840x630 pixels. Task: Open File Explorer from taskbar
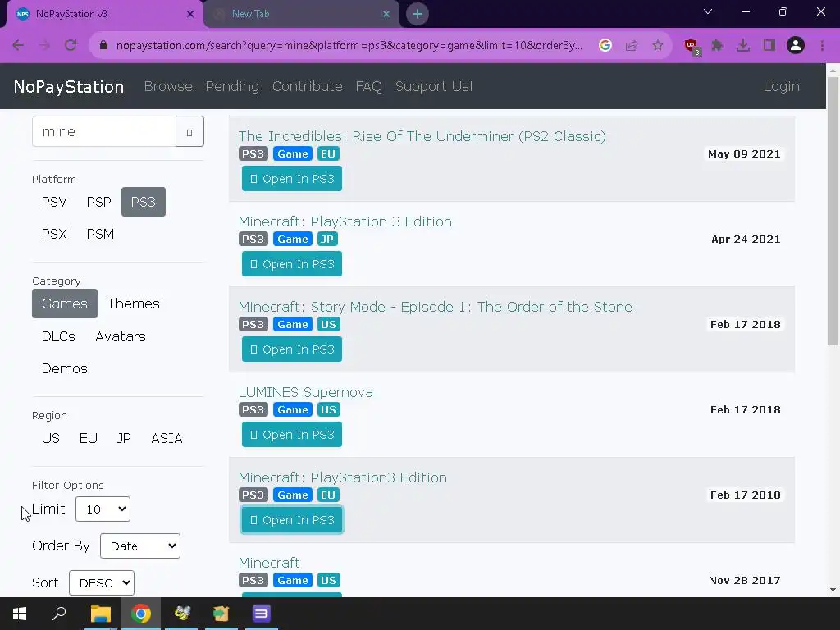[100, 614]
